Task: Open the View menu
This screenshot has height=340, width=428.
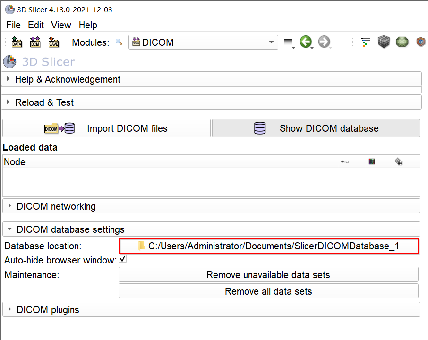Action: click(61, 25)
